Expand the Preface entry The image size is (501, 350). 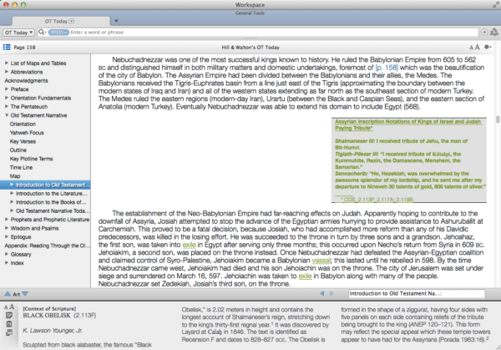pos(7,89)
